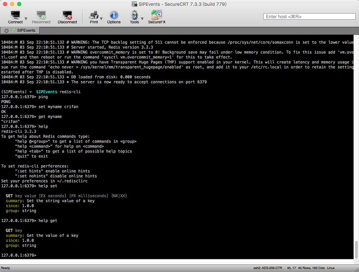Click the "redis-cli 3.2.3" version line
Screen dimensions: 359x272
coord(19,131)
